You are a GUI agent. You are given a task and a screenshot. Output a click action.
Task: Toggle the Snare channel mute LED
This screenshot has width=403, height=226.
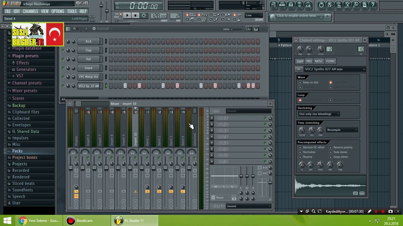click(x=63, y=68)
